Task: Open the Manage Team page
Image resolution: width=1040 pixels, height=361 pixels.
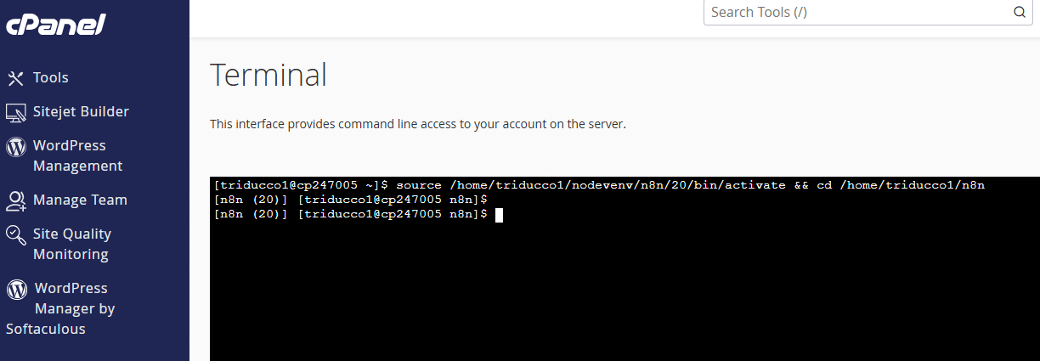Action: [80, 200]
